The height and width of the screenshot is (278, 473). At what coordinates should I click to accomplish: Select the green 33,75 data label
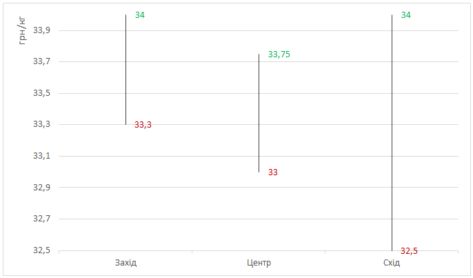(279, 54)
